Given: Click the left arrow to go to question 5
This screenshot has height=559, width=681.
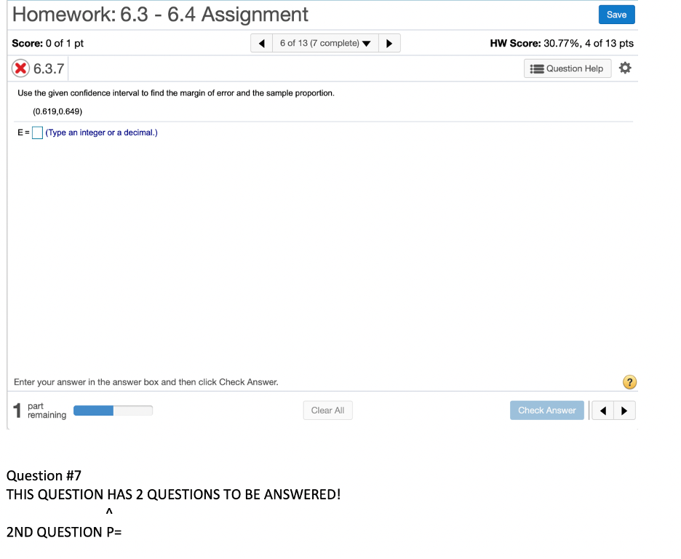Looking at the screenshot, I should click(261, 43).
